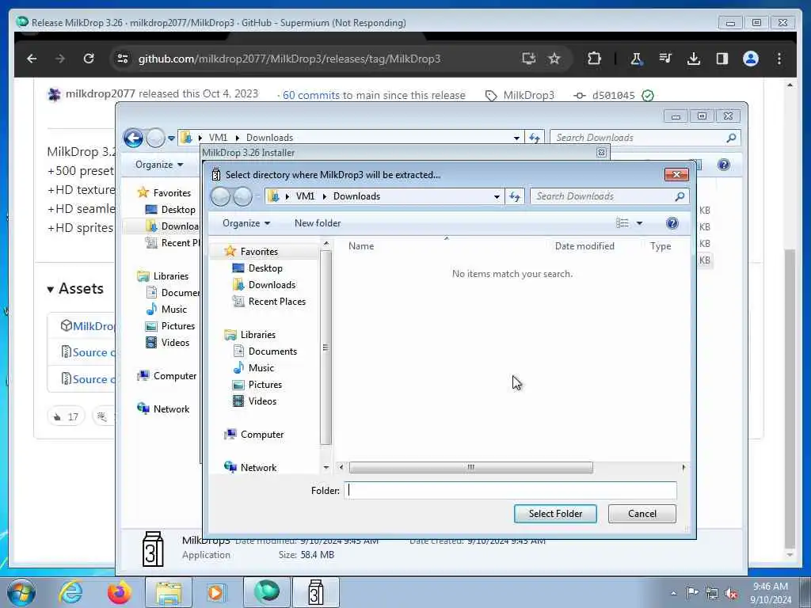811x608 pixels.
Task: Focus the Folder text field
Action: (510, 490)
